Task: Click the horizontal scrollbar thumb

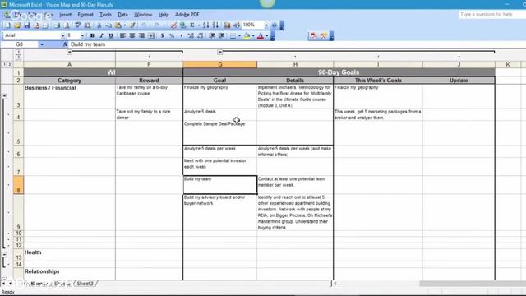Action: pyautogui.click(x=473, y=284)
